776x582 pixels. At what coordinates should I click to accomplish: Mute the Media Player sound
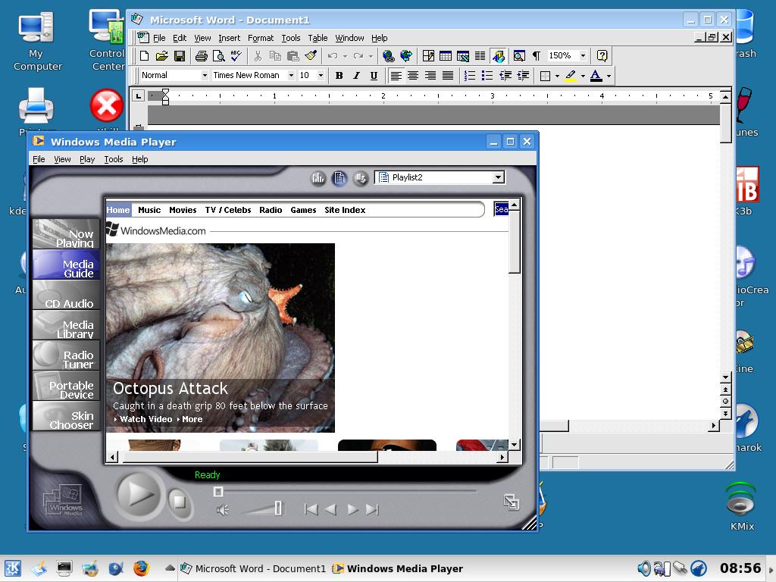[x=222, y=509]
